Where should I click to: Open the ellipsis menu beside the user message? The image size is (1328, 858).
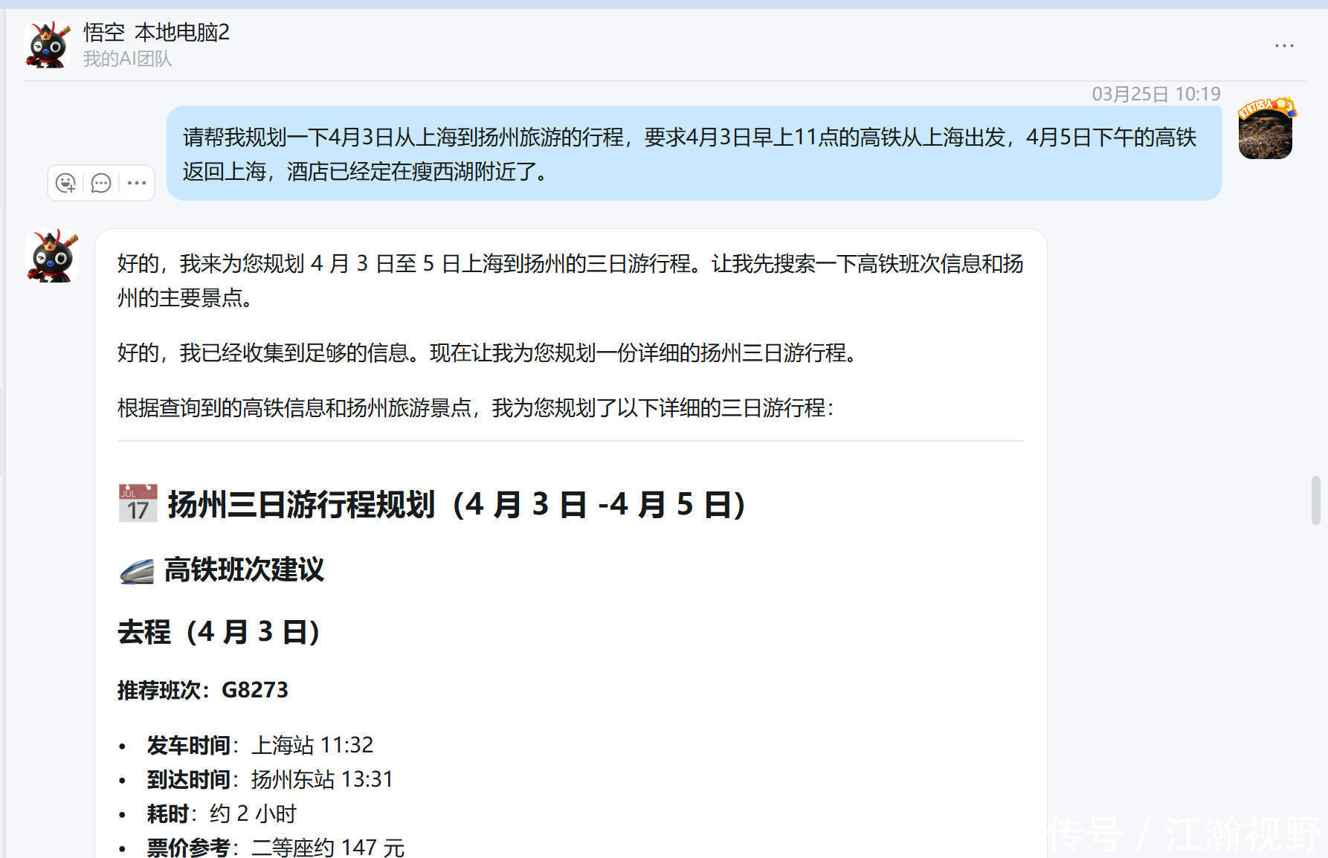137,183
